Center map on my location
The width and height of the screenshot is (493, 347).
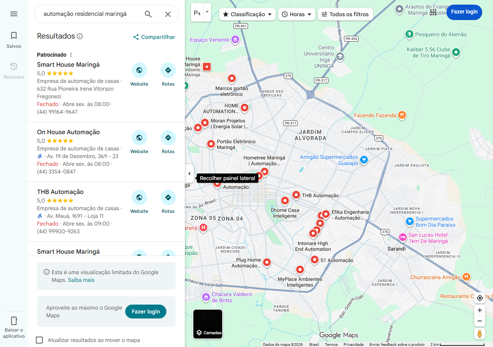[480, 298]
